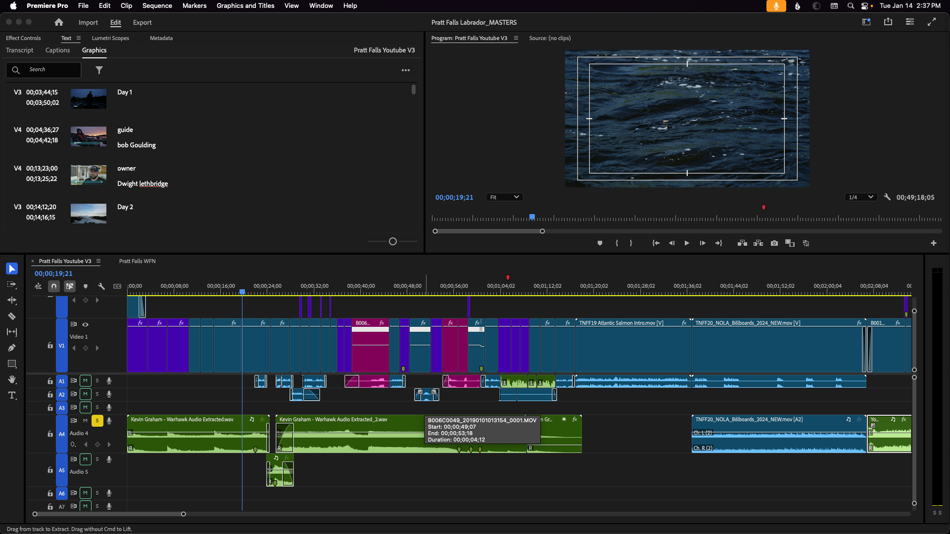The width and height of the screenshot is (950, 534).
Task: Click the Captions panel tab
Action: coord(58,50)
